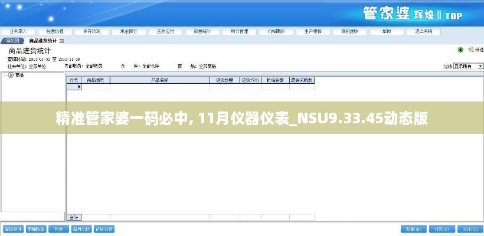This screenshot has width=484, height=236.
Task: Click the 进货均价 column header
Action: coord(250,80)
